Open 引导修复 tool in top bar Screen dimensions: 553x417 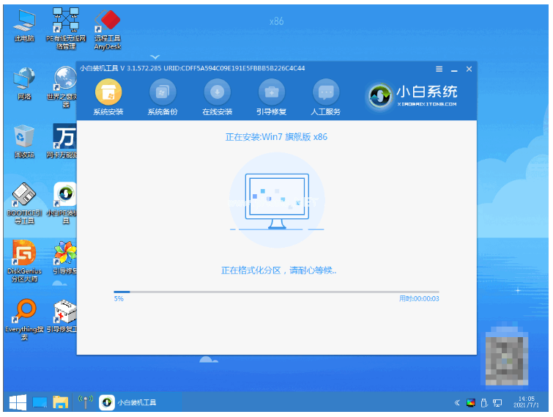[x=271, y=92]
